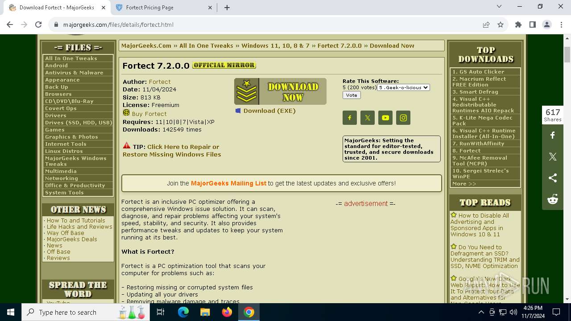Click the Buy Fortect link
Screen dimensions: 571x321
click(x=149, y=114)
